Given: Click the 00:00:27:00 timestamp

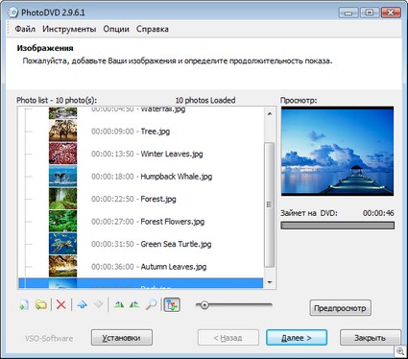Looking at the screenshot, I should click(x=112, y=222).
